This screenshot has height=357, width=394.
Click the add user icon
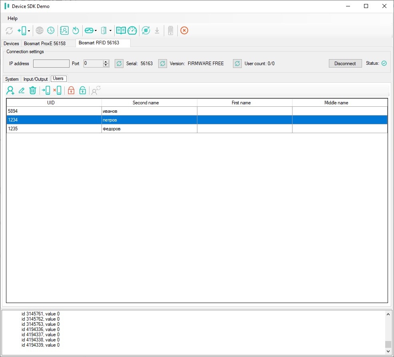pyautogui.click(x=10, y=90)
